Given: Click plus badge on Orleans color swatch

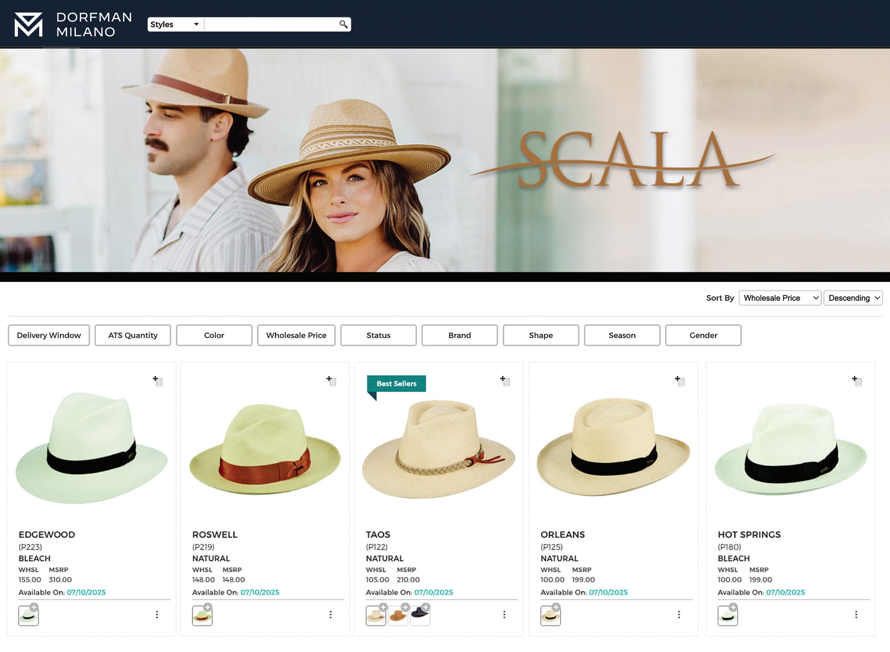Looking at the screenshot, I should click(x=556, y=607).
